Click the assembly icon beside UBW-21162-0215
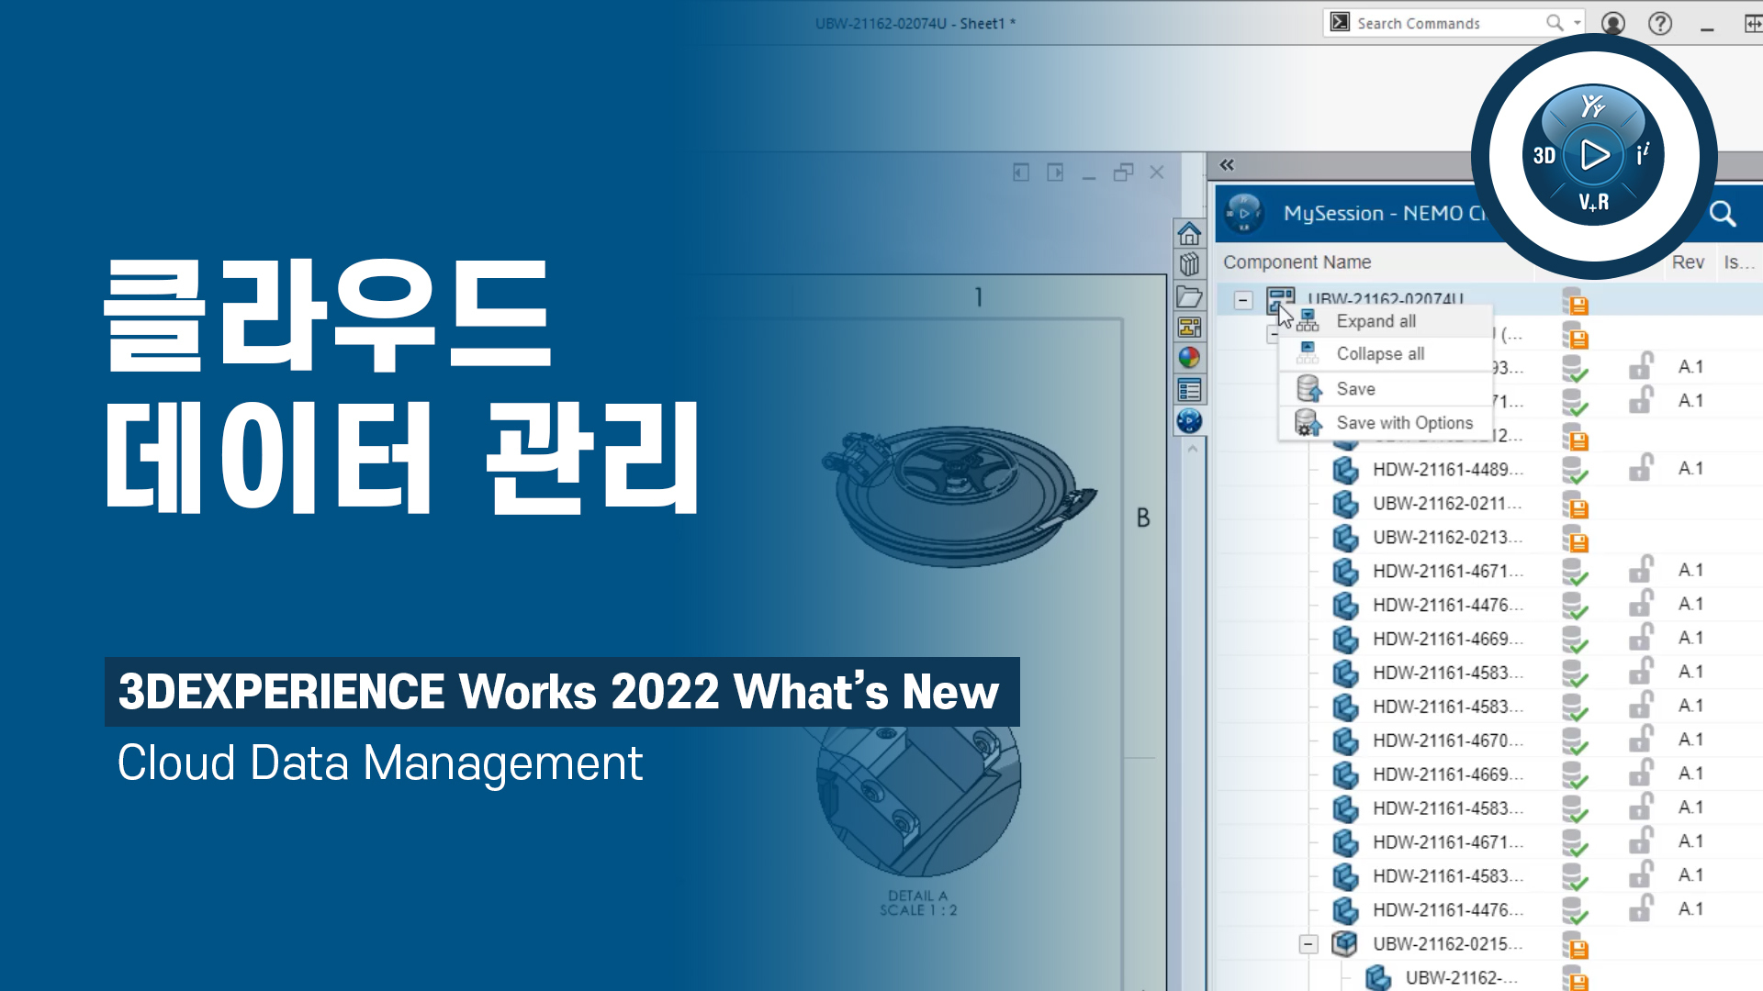Image resolution: width=1763 pixels, height=991 pixels. tap(1345, 943)
